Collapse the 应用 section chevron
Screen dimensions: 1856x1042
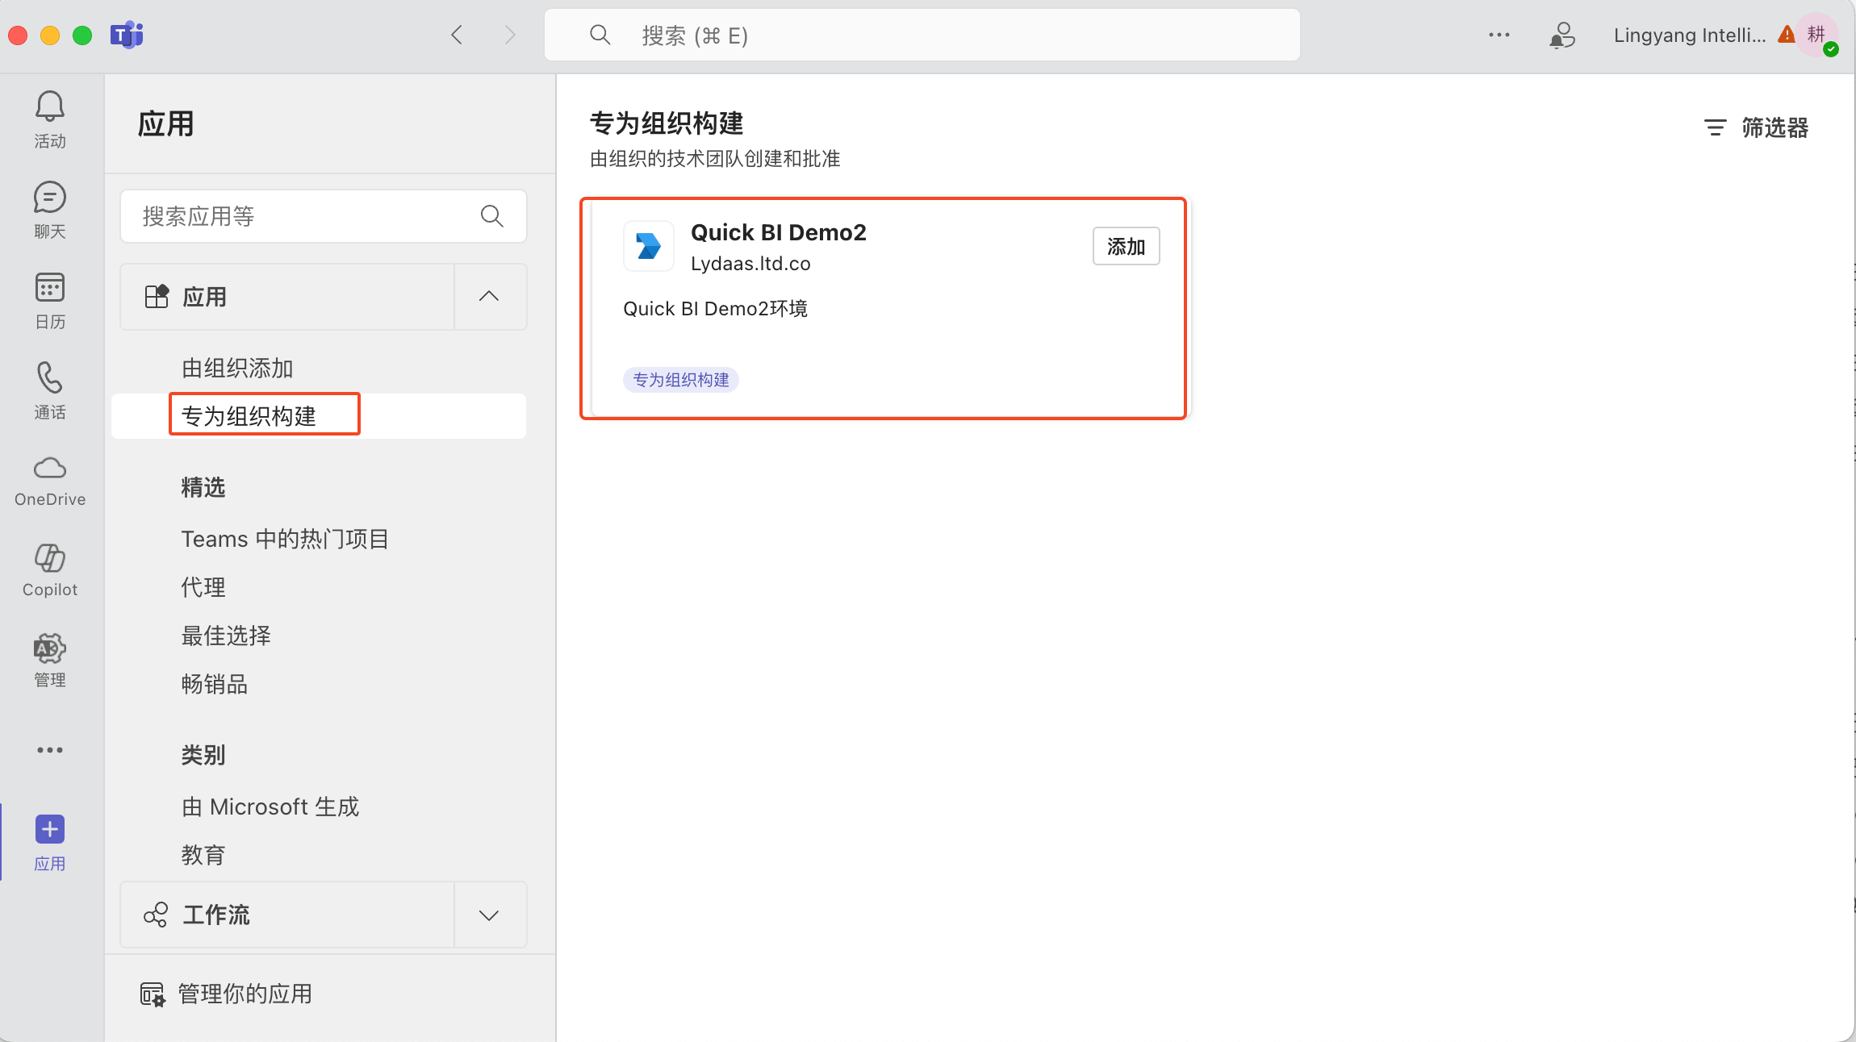pyautogui.click(x=489, y=297)
